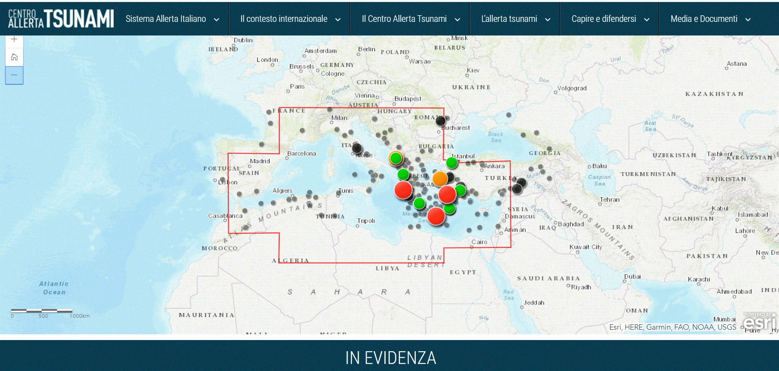This screenshot has width=779, height=371.
Task: Click the Centro Allerta Tsunami logo
Action: [61, 19]
